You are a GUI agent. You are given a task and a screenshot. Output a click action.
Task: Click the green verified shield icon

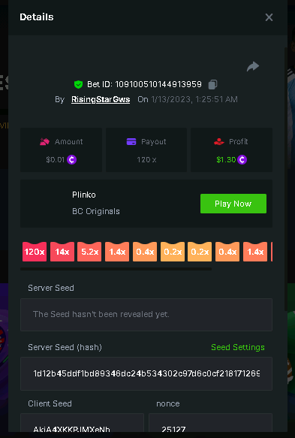(78, 84)
